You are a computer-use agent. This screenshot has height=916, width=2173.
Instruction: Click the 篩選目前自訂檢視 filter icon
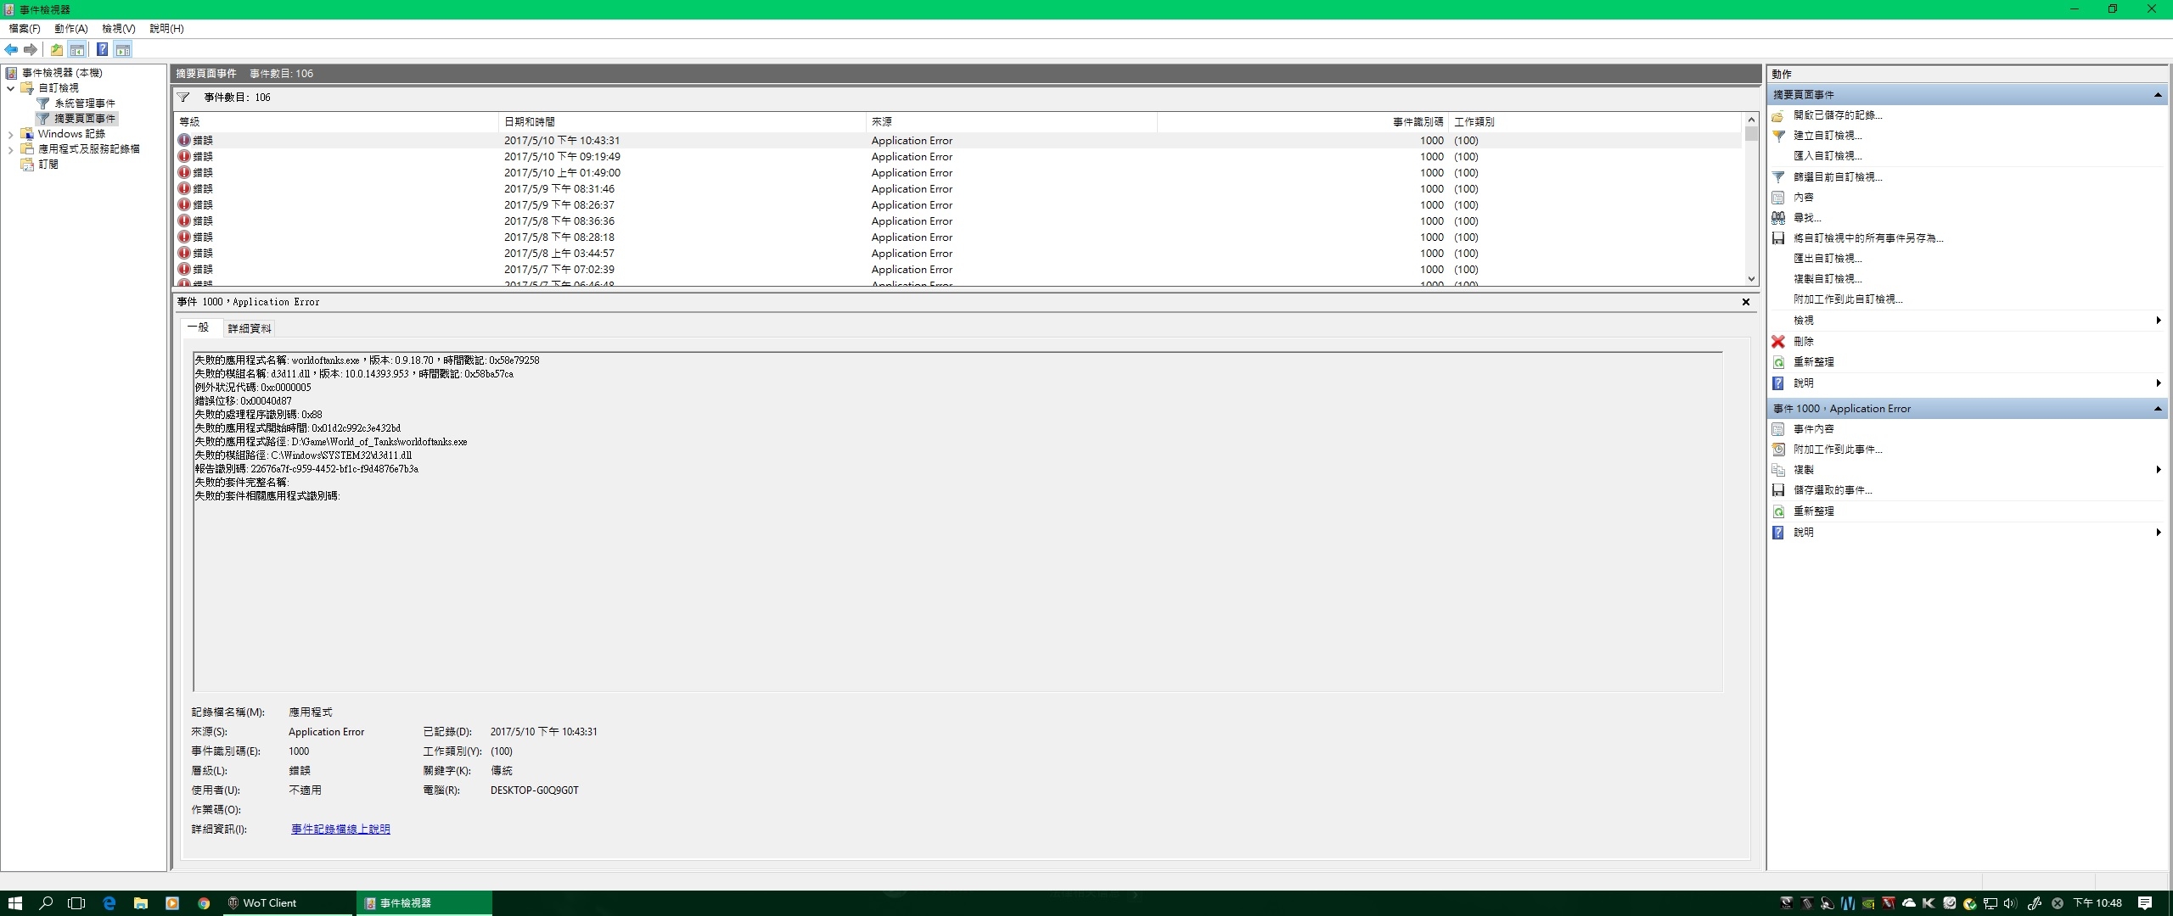coord(1778,177)
